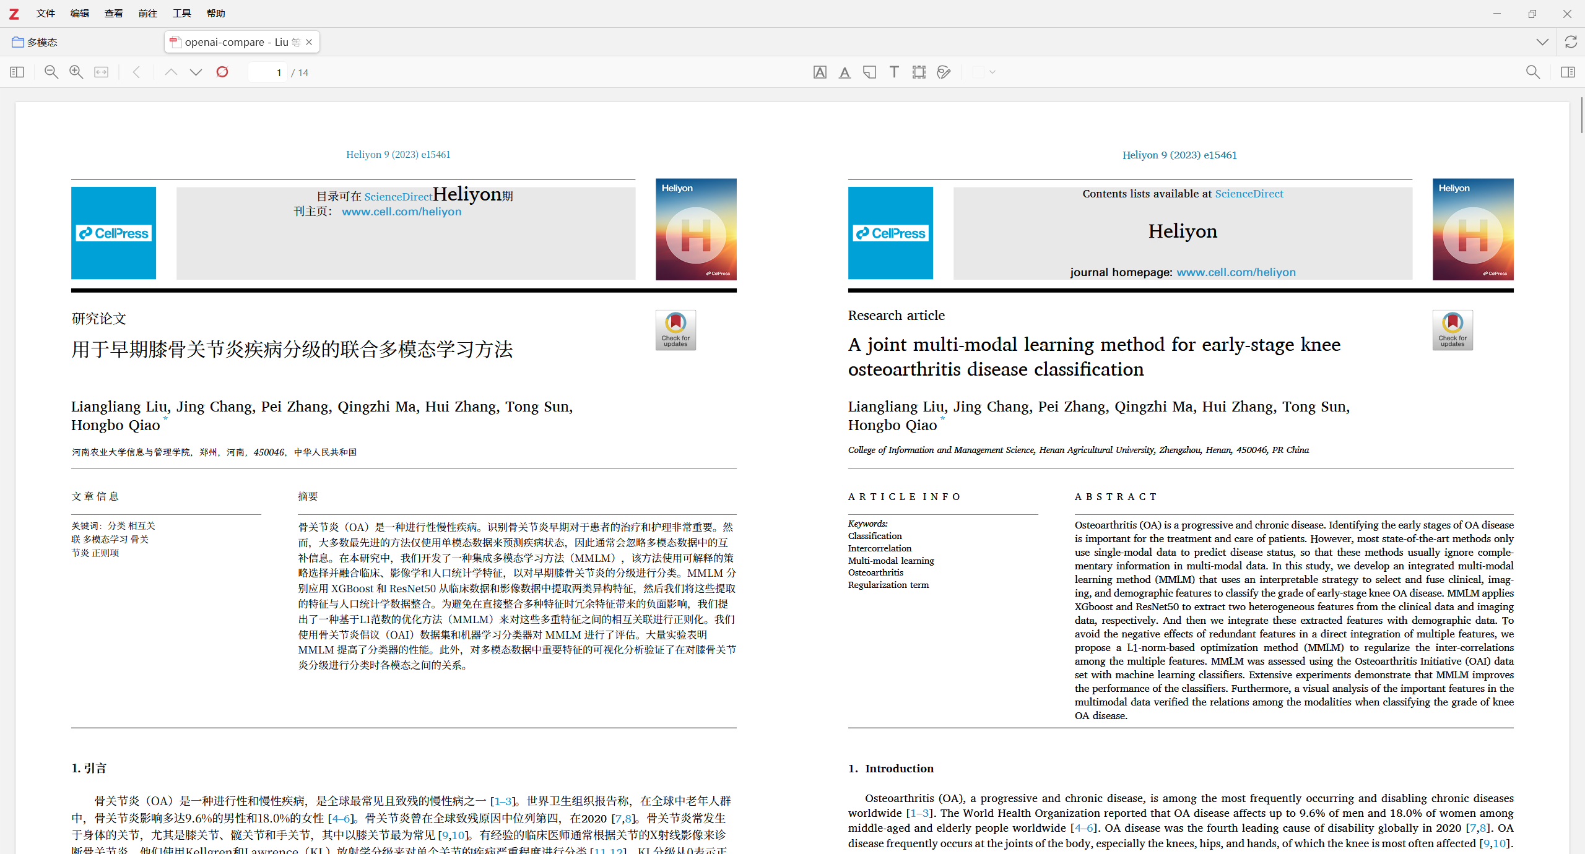
Task: Click the page number input field
Action: pyautogui.click(x=268, y=72)
